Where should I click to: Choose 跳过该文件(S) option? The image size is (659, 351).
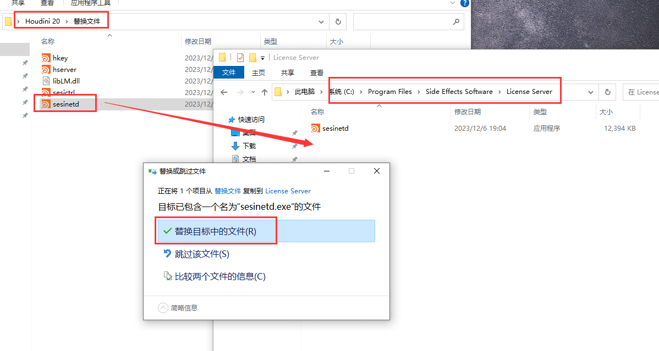pos(201,254)
